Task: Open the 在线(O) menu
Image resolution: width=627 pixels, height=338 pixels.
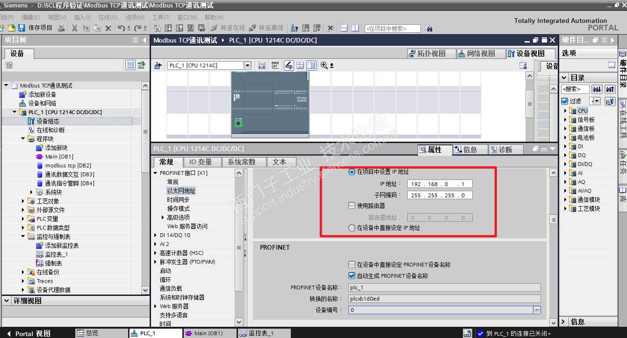Action: click(108, 17)
